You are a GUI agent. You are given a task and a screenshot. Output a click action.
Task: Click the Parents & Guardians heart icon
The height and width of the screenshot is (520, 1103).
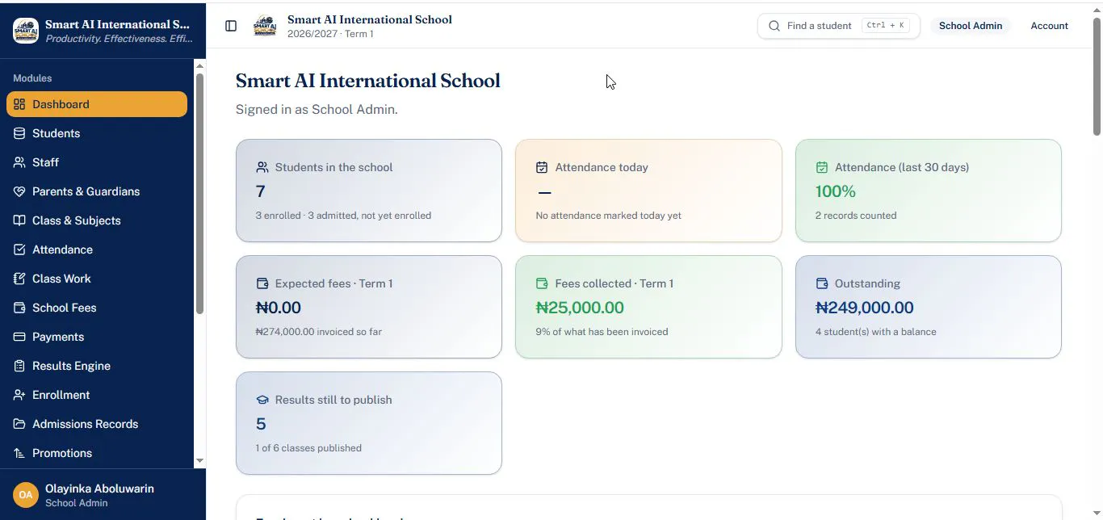19,191
